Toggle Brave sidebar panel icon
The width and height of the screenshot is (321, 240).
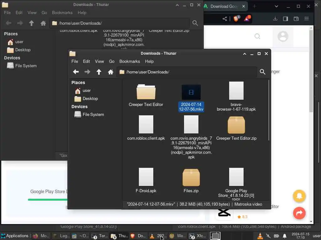coord(285,19)
